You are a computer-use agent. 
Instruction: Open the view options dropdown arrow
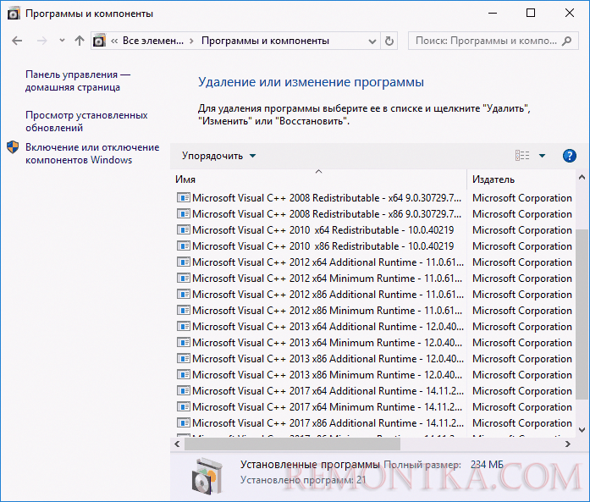pyautogui.click(x=543, y=156)
